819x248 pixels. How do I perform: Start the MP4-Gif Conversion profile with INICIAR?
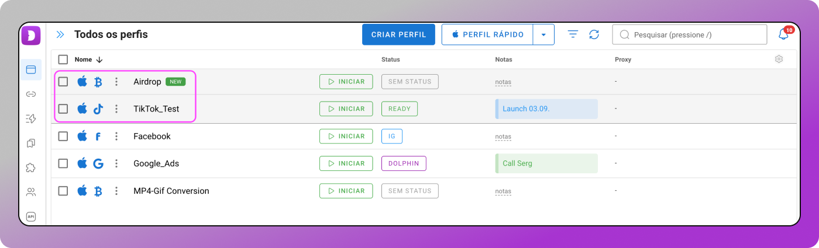346,191
